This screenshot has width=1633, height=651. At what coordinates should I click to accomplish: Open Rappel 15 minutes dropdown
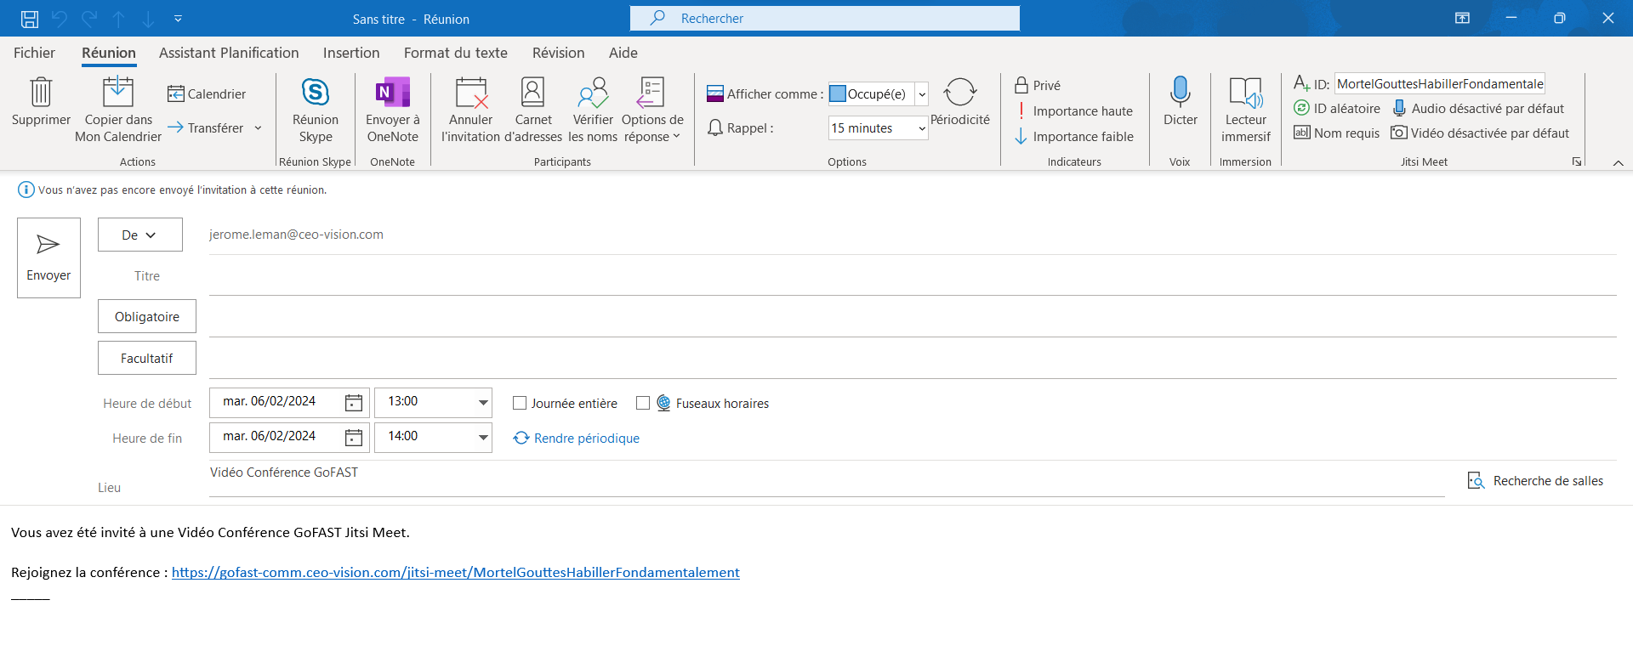coord(922,128)
